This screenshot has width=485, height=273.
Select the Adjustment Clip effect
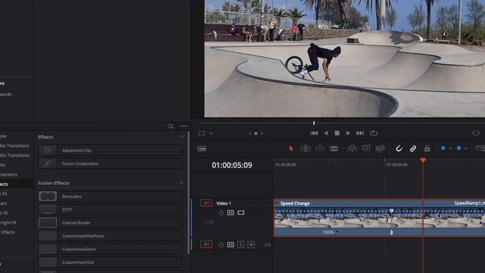pos(111,150)
